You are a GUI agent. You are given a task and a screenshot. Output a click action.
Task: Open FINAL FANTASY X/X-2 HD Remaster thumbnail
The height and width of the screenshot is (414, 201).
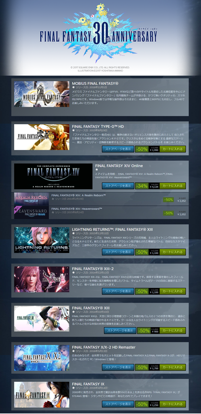42,358
